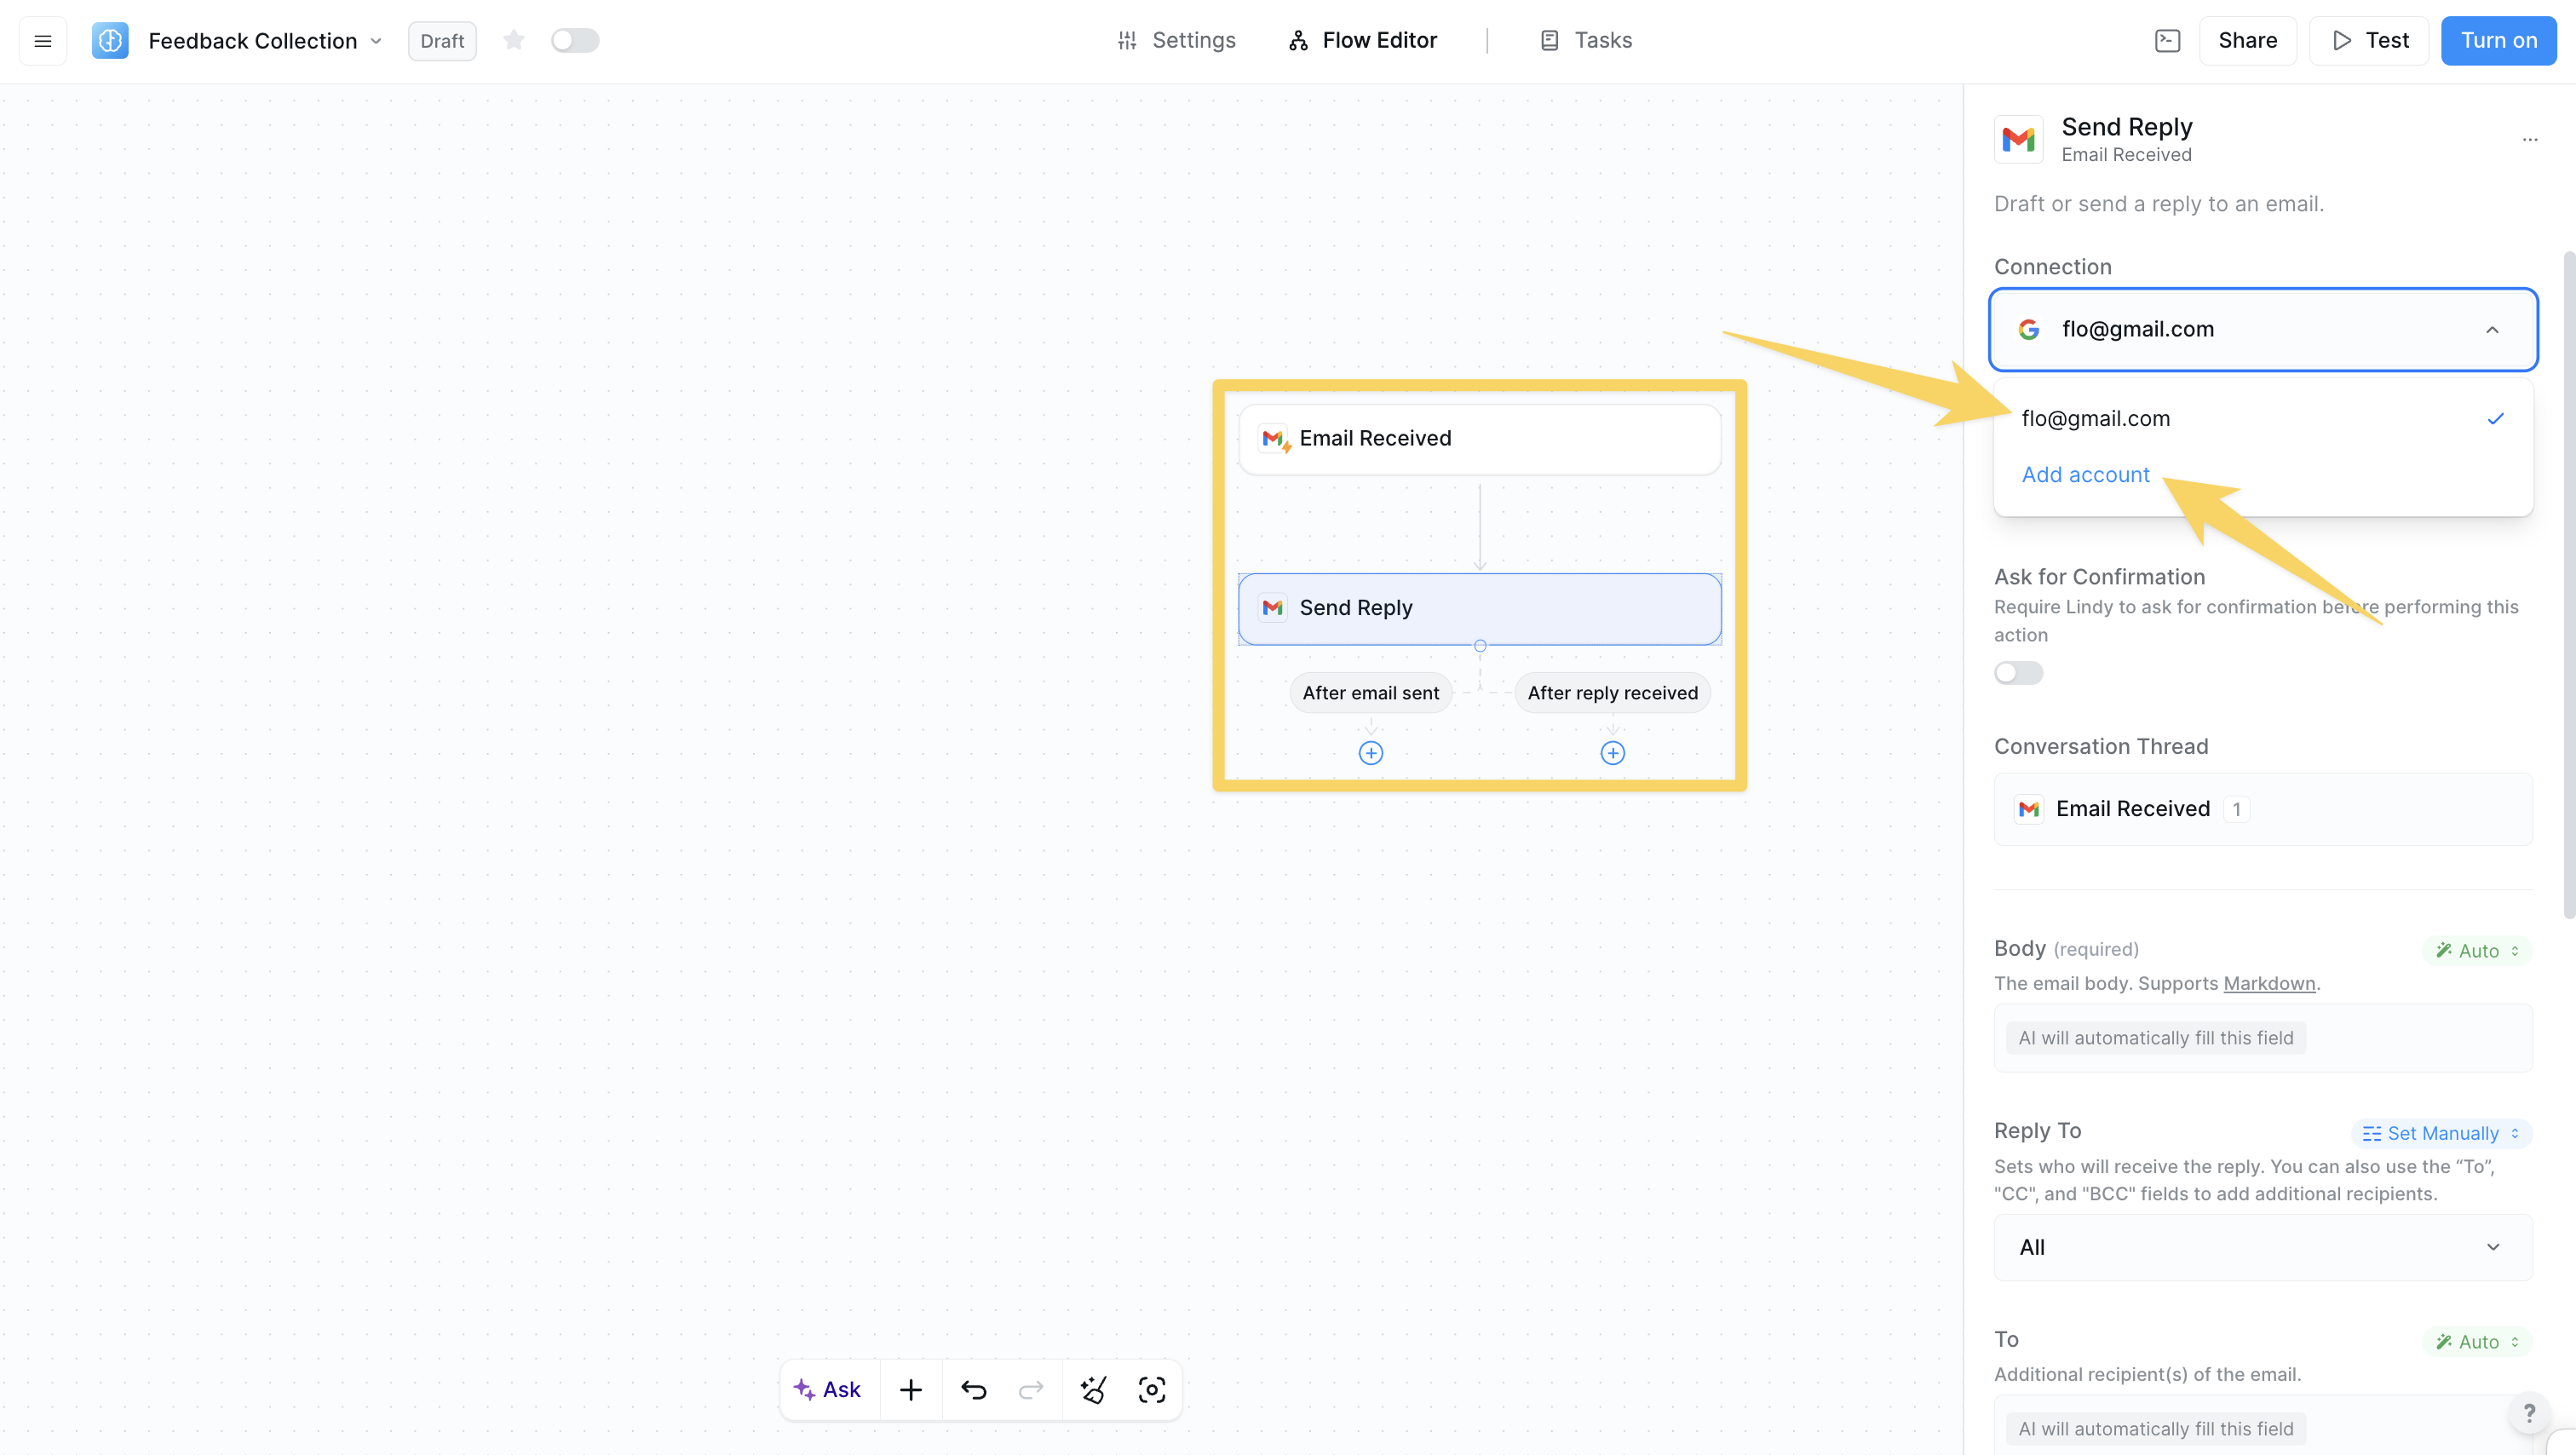Open the three-dot more options menu
This screenshot has height=1455, width=2576.
point(2530,140)
